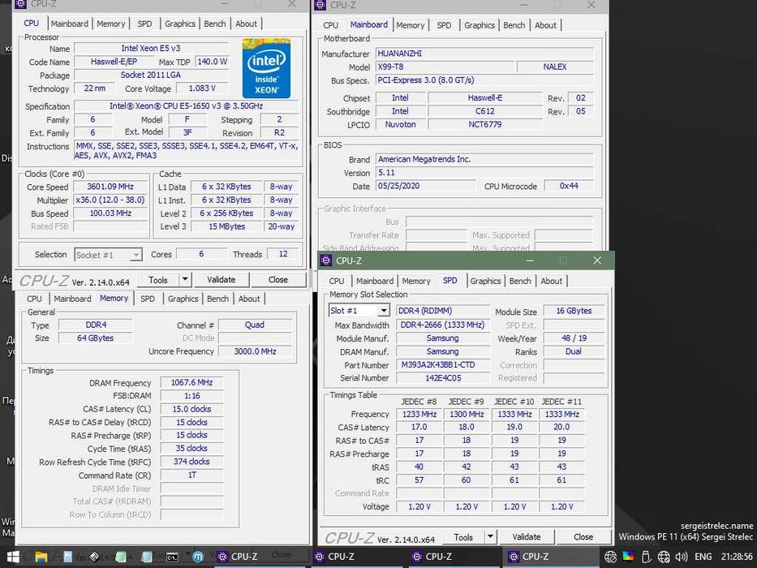Click the blue round 'm' taskbar icon
Image resolution: width=757 pixels, height=568 pixels.
(198, 557)
